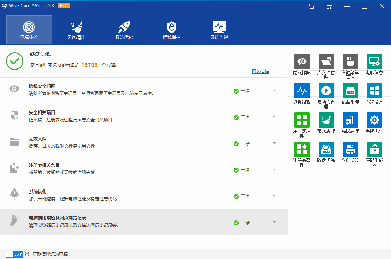Open the title bar menu list icon
Viewport: 391px width, 259px height.
click(x=329, y=6)
